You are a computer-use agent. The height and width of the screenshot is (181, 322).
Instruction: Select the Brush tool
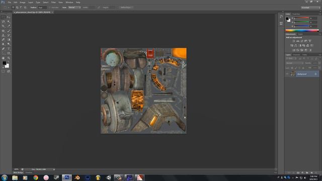click(x=9, y=31)
